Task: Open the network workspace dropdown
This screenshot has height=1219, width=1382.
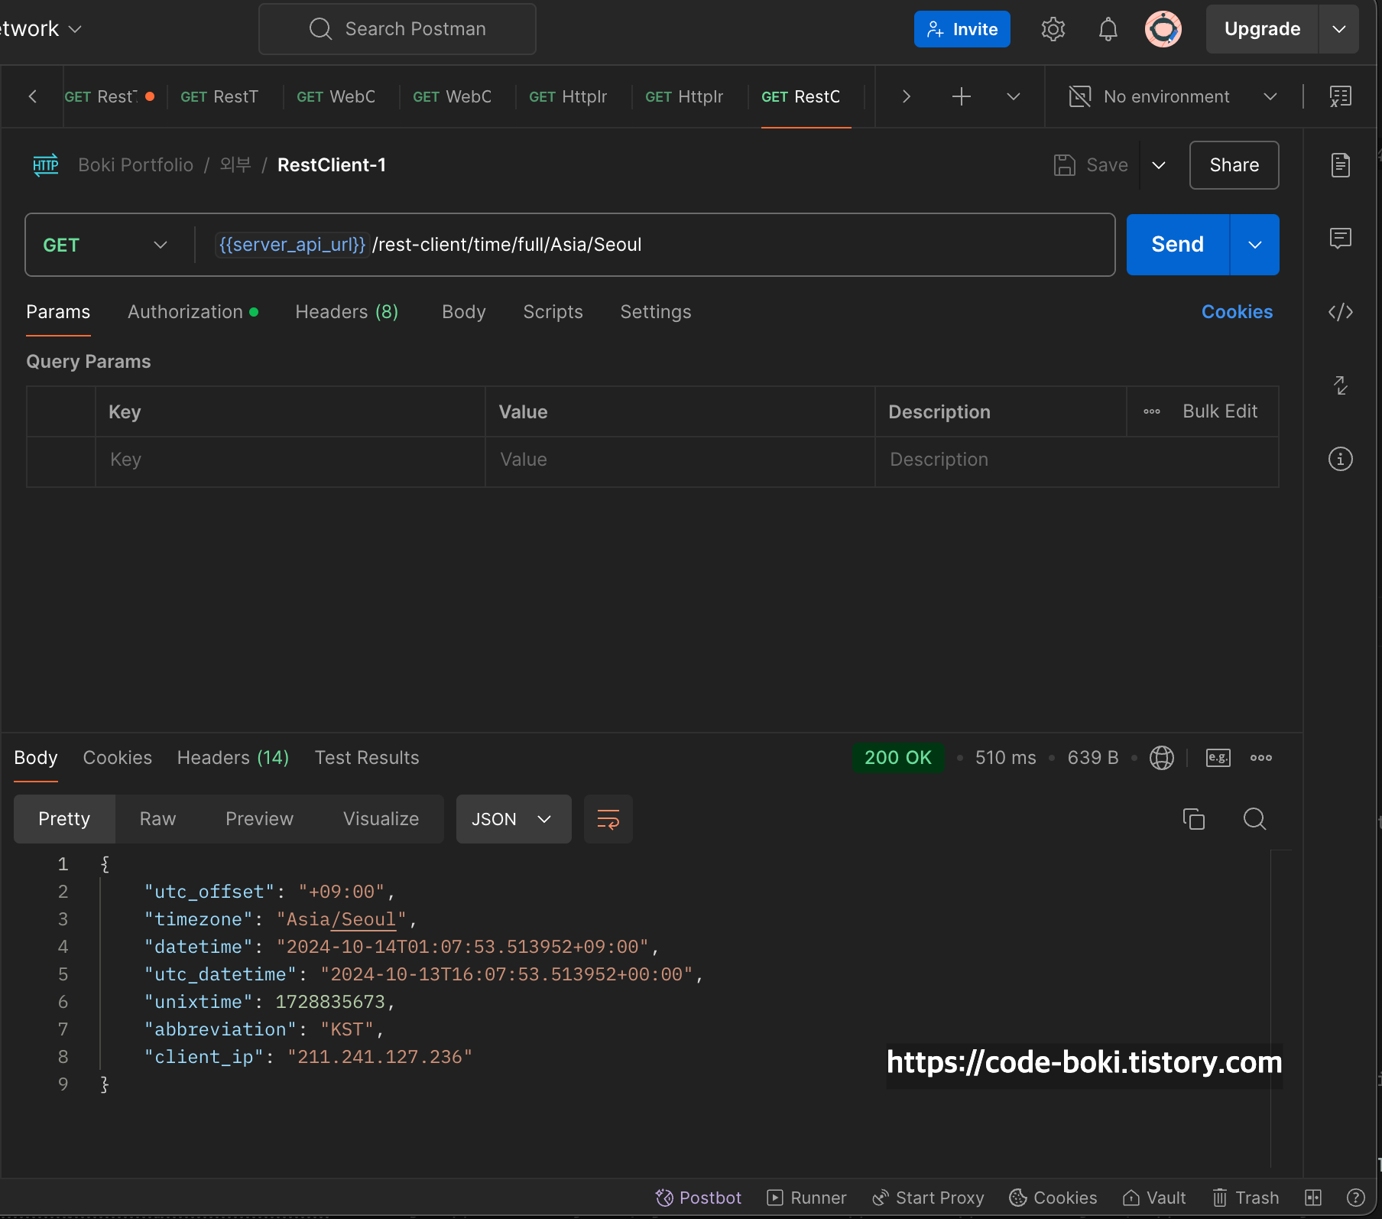Action: click(41, 29)
